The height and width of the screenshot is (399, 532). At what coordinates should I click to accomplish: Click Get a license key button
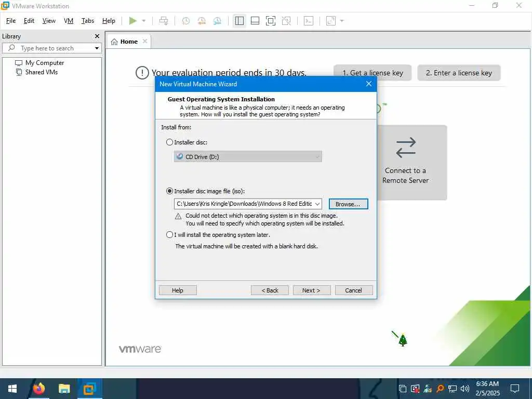[x=373, y=73]
